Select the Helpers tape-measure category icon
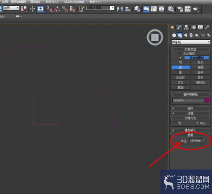 197,35
